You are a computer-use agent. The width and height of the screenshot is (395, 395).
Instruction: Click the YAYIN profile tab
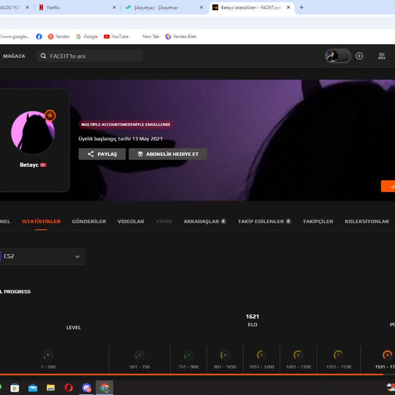164,222
